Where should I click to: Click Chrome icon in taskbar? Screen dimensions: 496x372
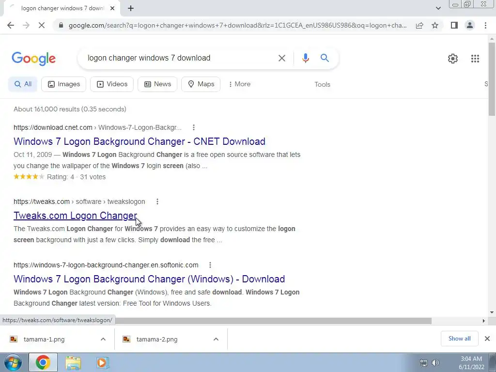click(43, 362)
